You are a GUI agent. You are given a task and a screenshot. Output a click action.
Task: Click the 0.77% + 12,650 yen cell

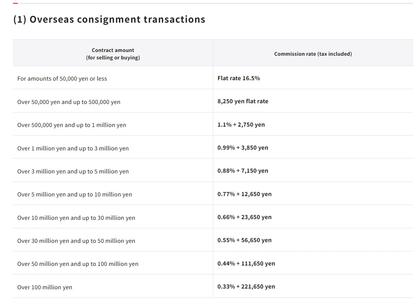click(x=244, y=194)
